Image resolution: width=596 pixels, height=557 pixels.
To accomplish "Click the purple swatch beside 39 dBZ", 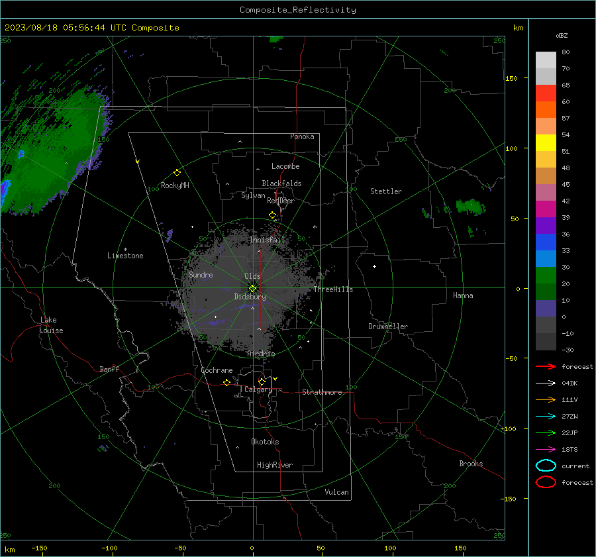I will (x=546, y=225).
